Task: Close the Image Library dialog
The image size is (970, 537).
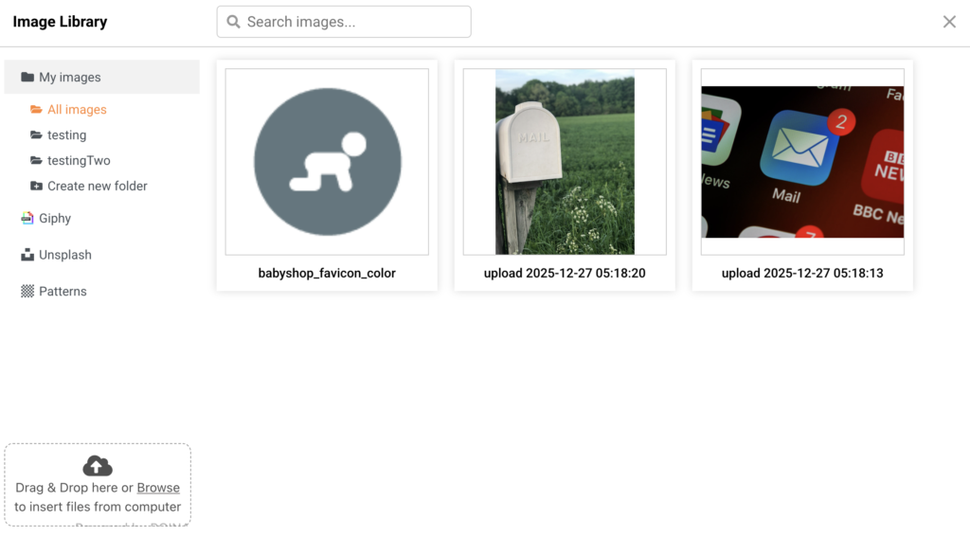Action: pos(949,22)
